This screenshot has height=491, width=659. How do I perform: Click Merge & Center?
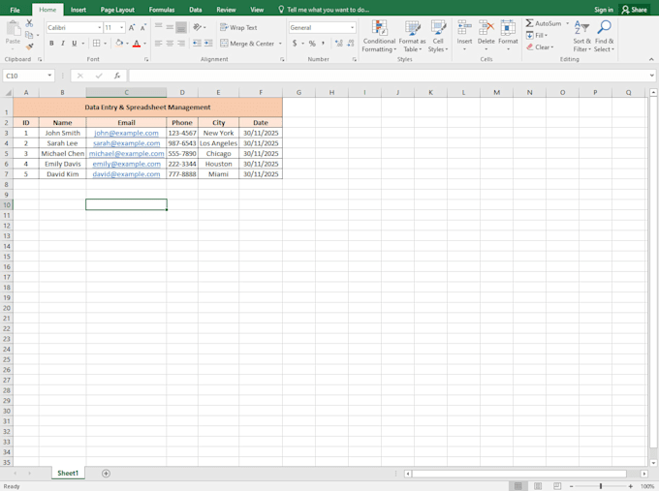tap(247, 44)
